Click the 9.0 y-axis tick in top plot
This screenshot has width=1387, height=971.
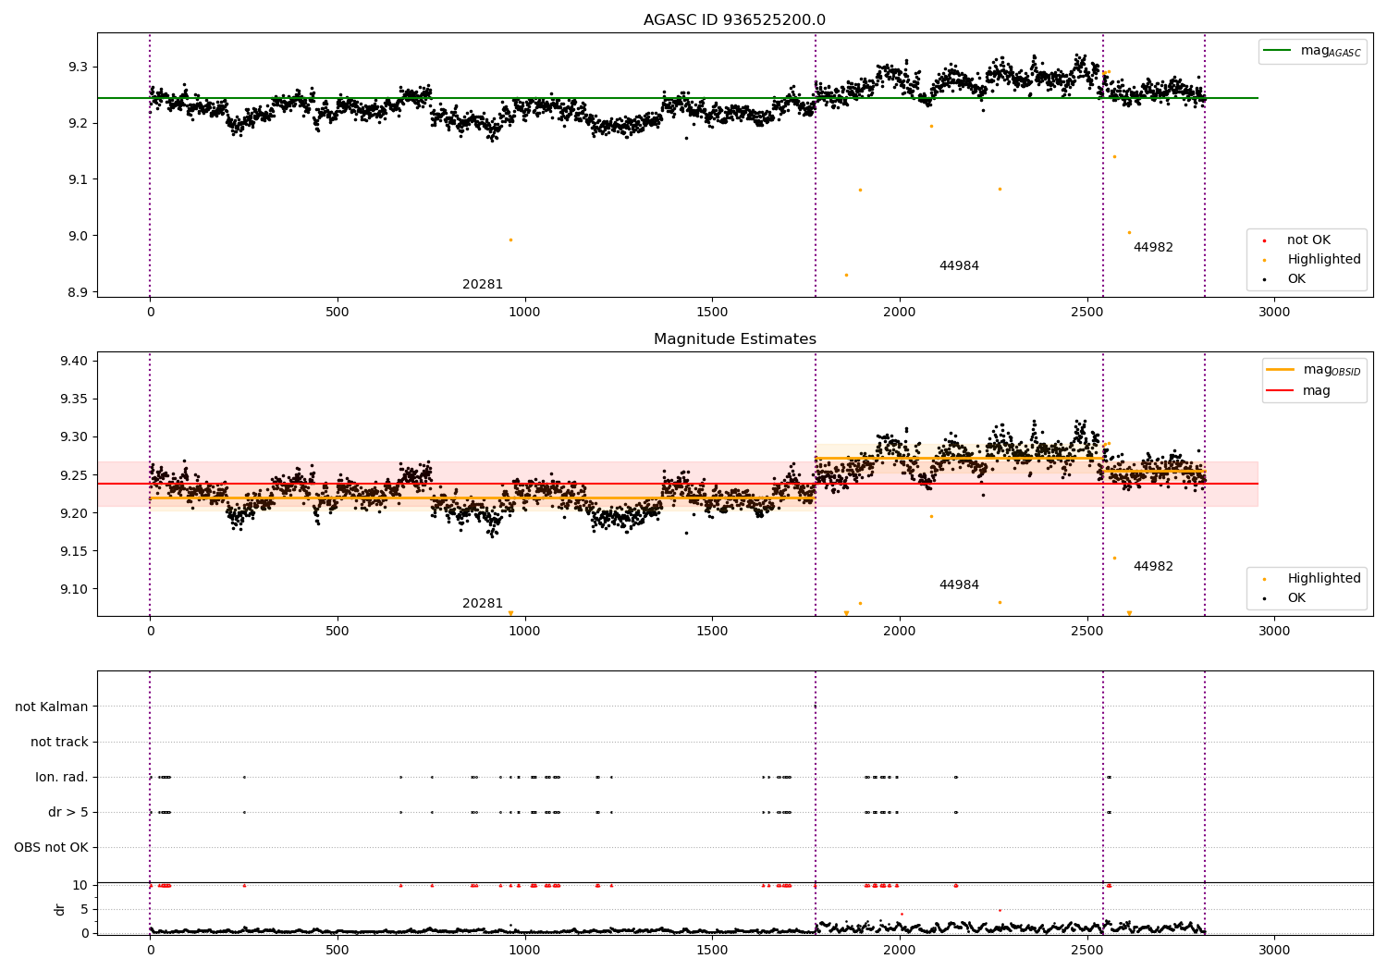[78, 237]
